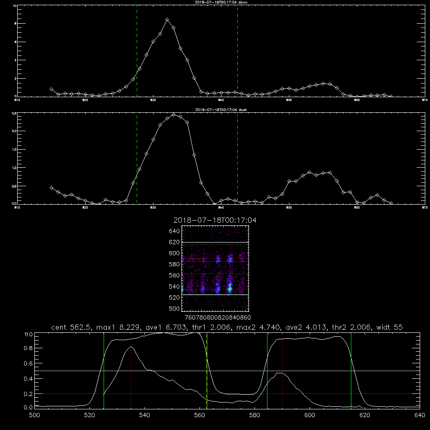
Task: Click solid green line at 525 in bottom plot
Action: [104, 371]
